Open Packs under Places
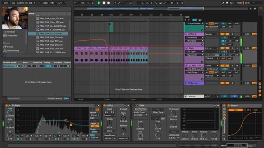Screen dimensions: 264x148 10,47
